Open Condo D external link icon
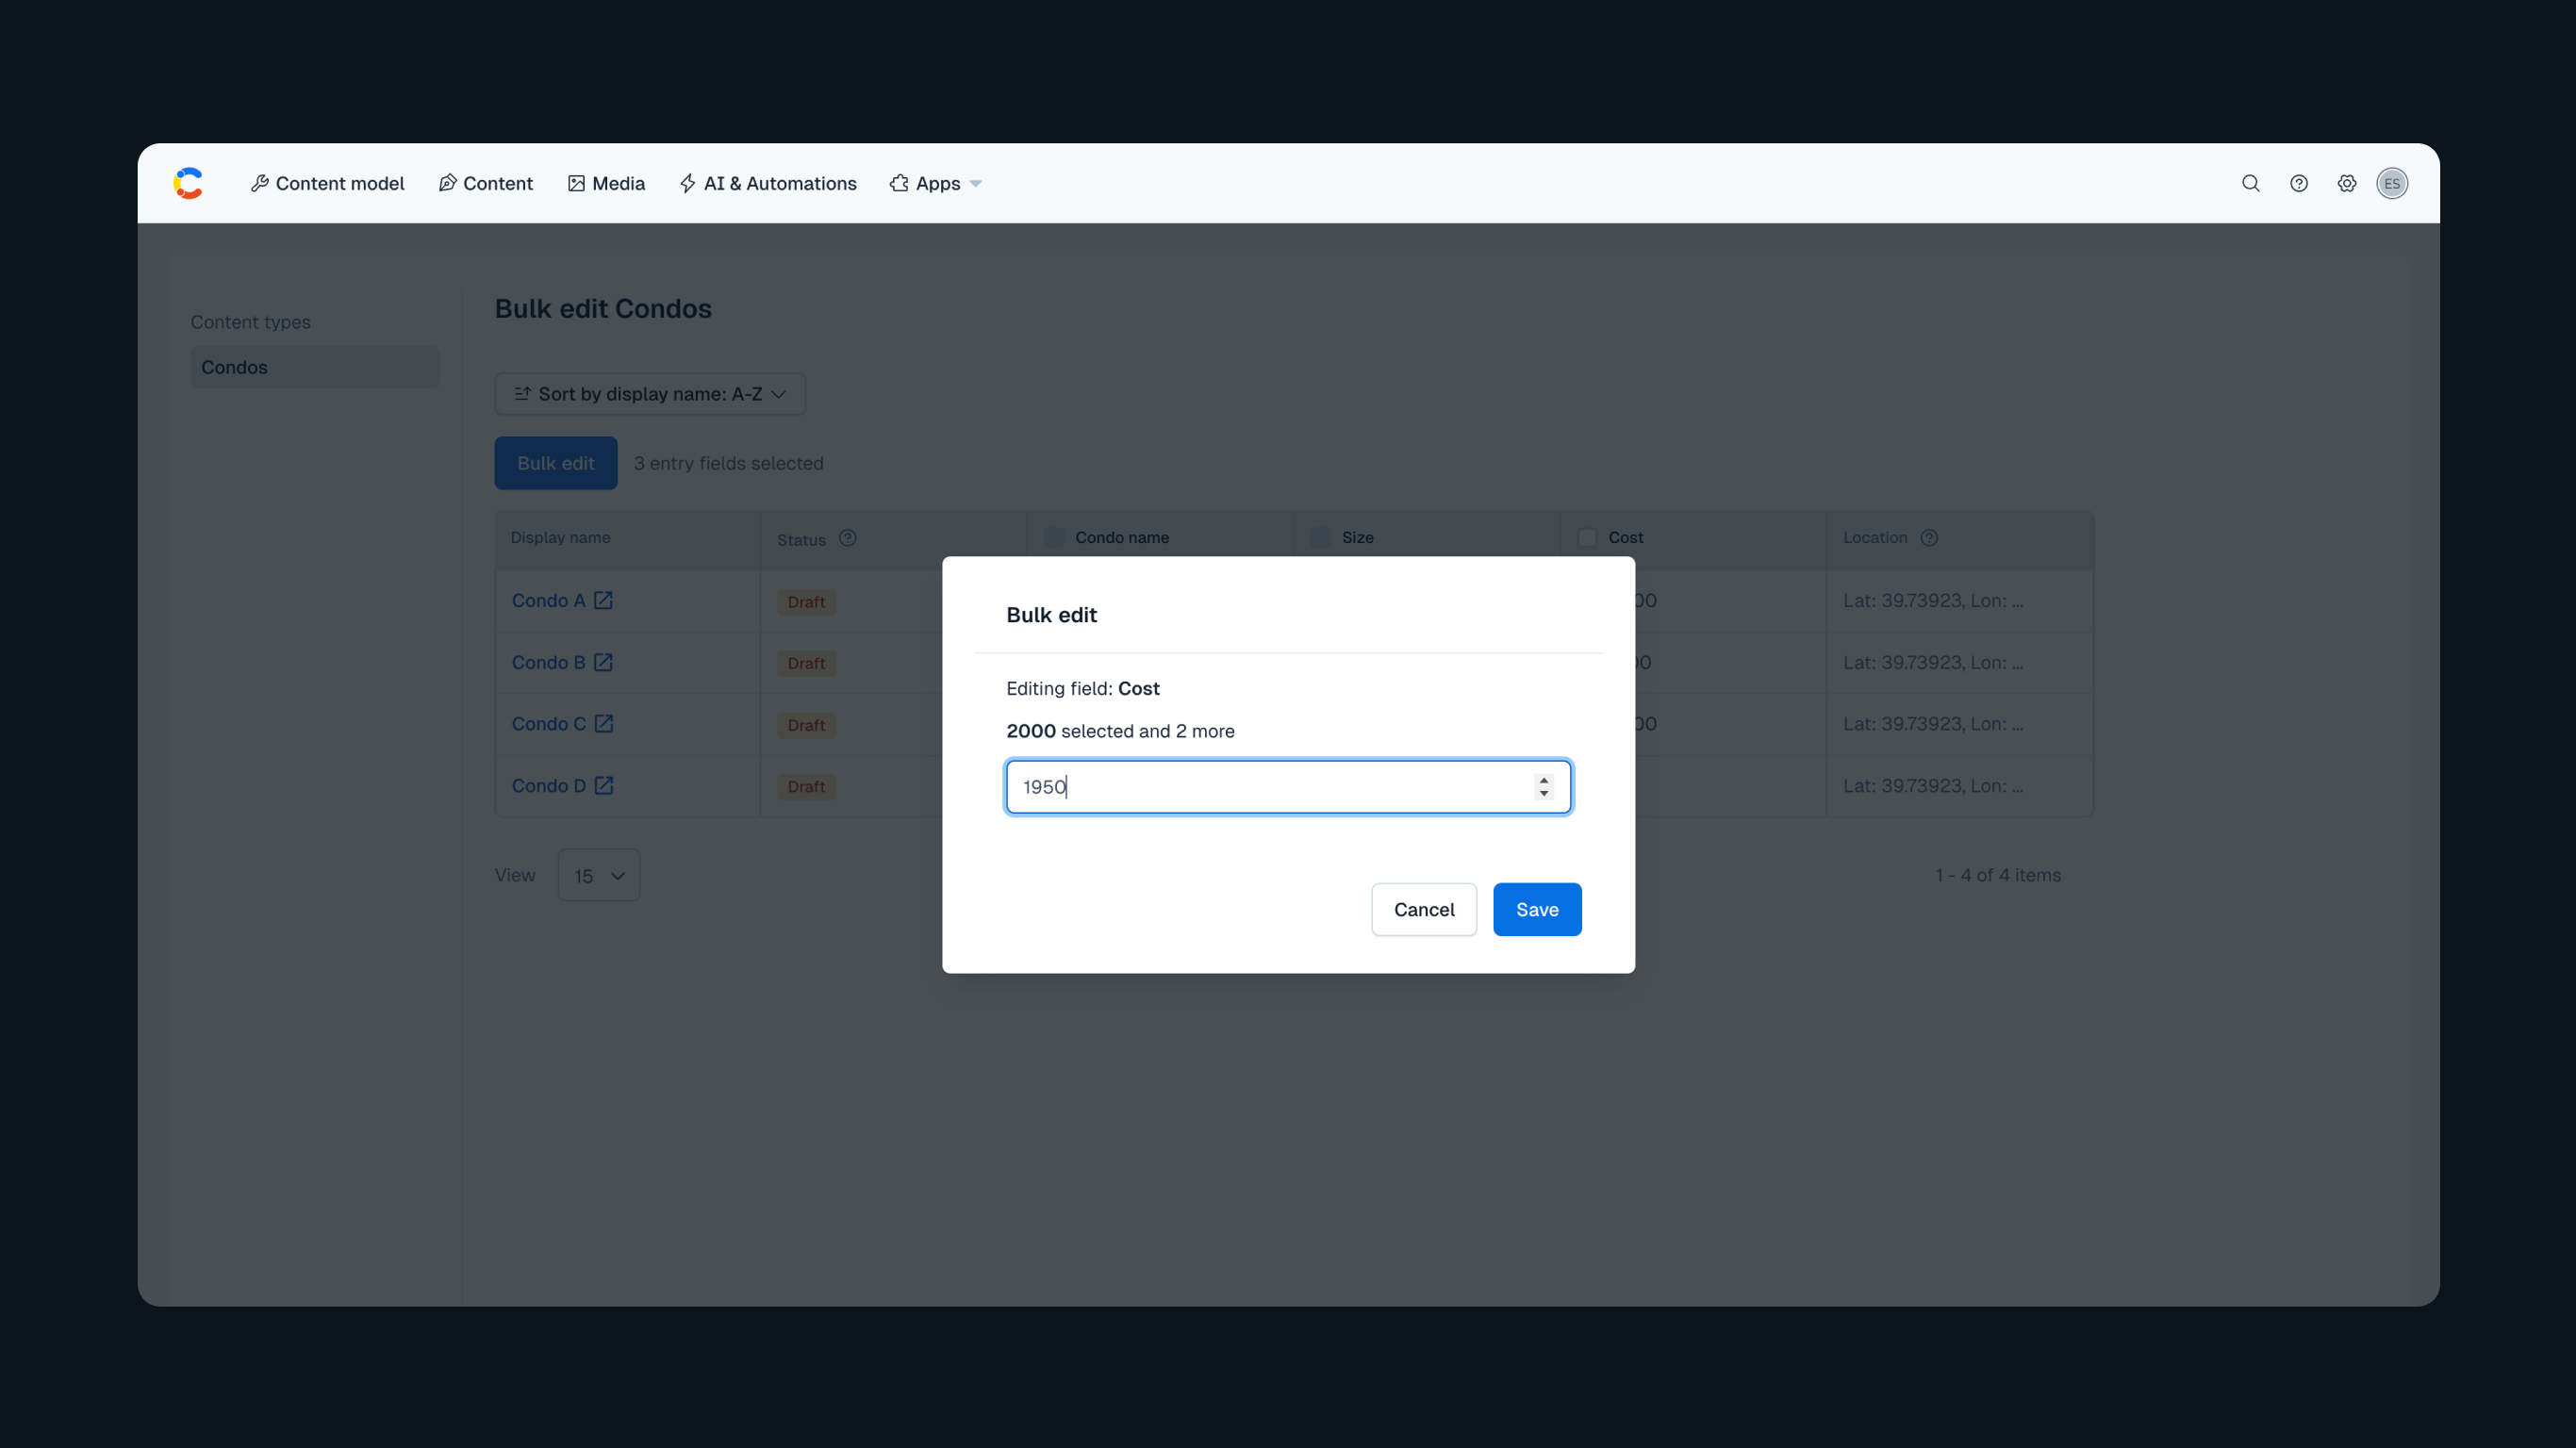2576x1448 pixels. point(604,785)
